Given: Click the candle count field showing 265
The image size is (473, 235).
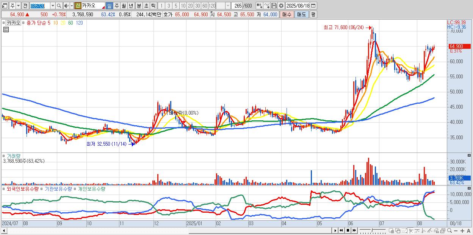Looking at the screenshot, I should (236, 6).
